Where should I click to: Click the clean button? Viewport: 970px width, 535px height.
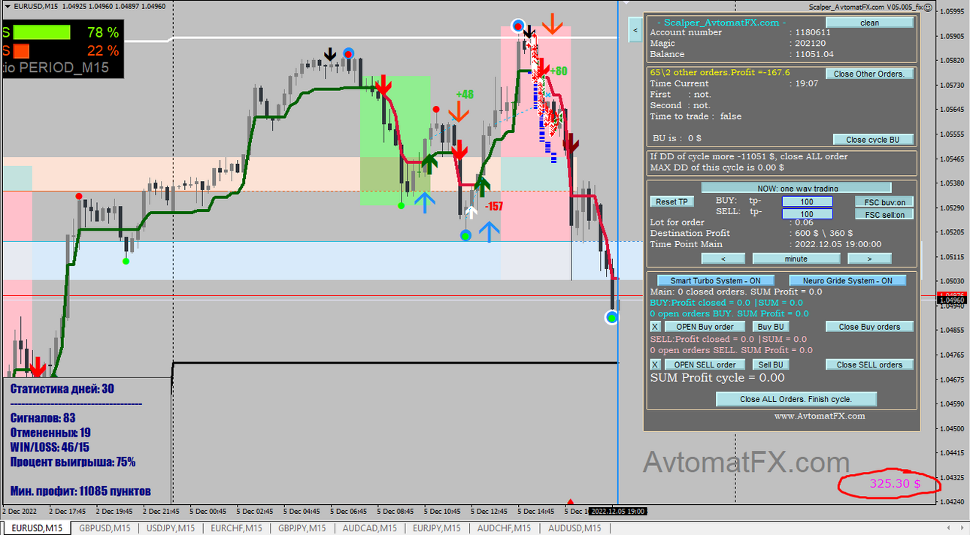(x=869, y=23)
